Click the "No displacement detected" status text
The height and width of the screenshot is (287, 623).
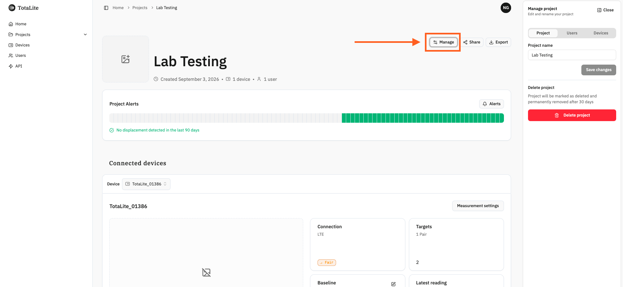tap(158, 130)
